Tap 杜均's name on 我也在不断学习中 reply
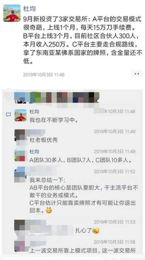145x260 pixels. (x=34, y=112)
